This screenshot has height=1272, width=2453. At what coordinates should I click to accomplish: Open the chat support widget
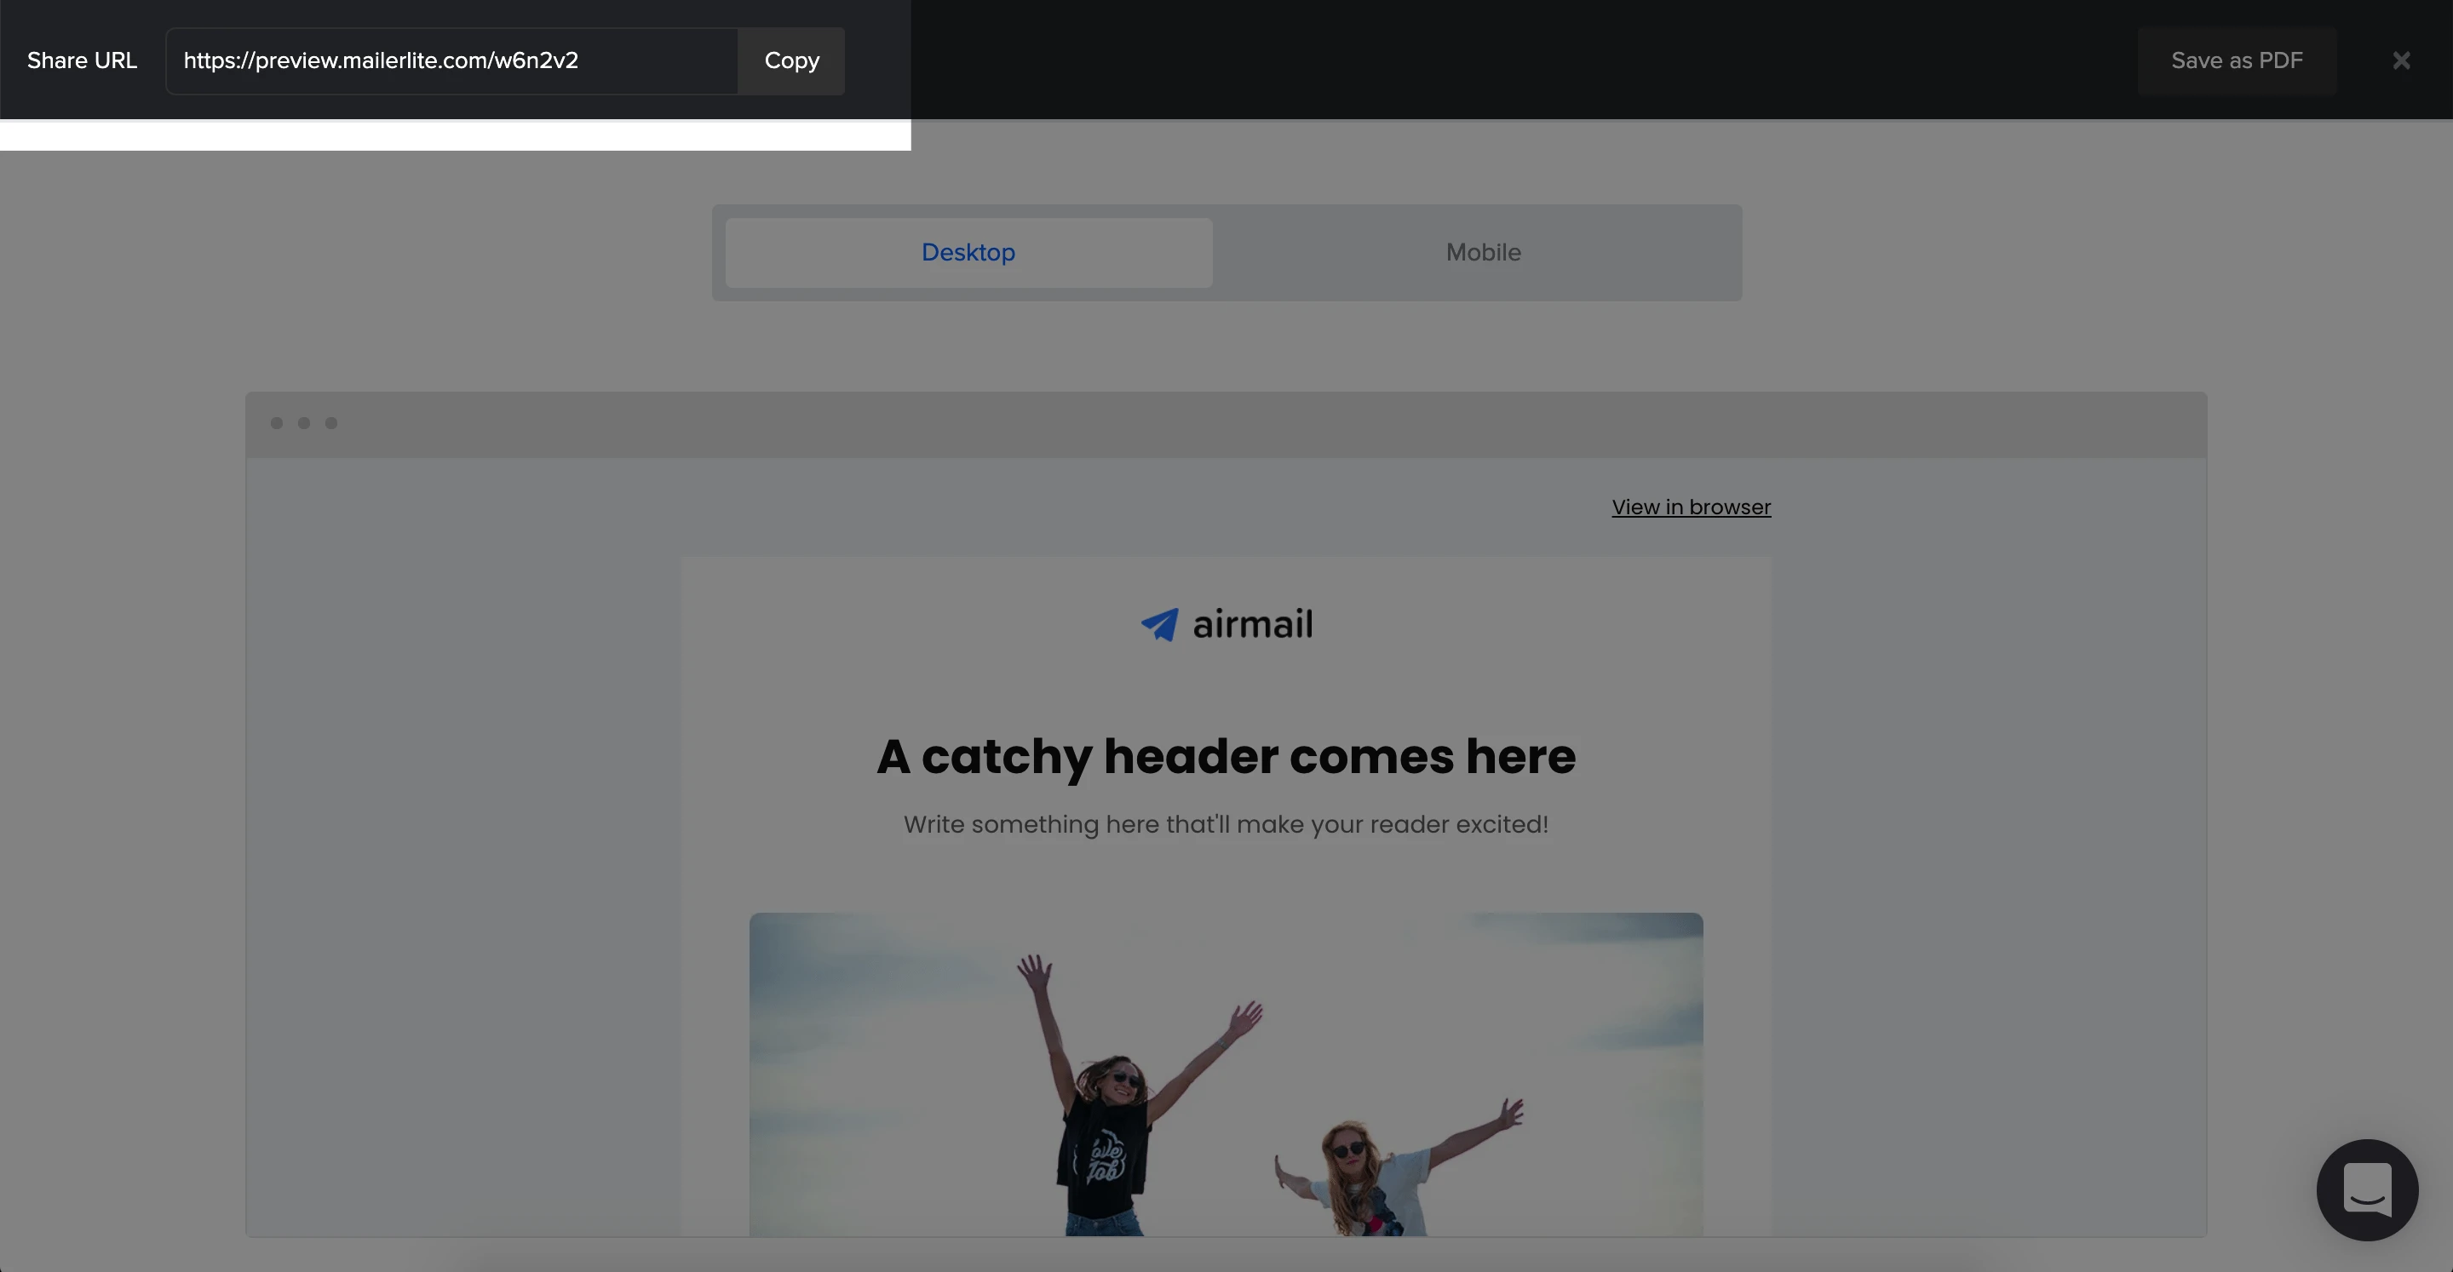coord(2366,1189)
